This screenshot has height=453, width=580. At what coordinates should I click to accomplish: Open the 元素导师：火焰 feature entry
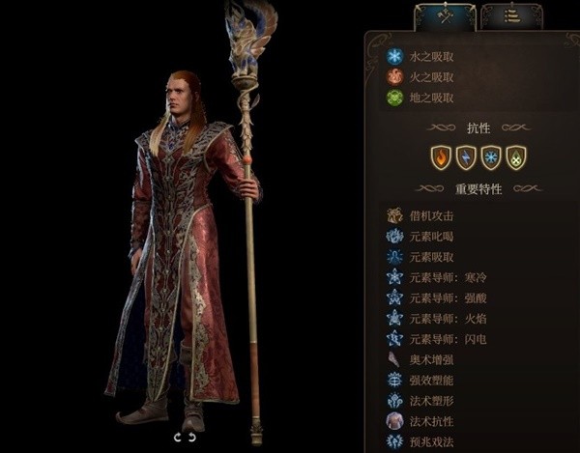point(437,319)
